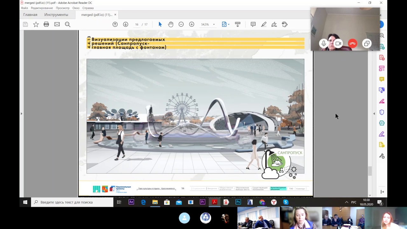Send the file by email via the envelope icon
Image resolution: width=407 pixels, height=229 pixels.
point(57,24)
